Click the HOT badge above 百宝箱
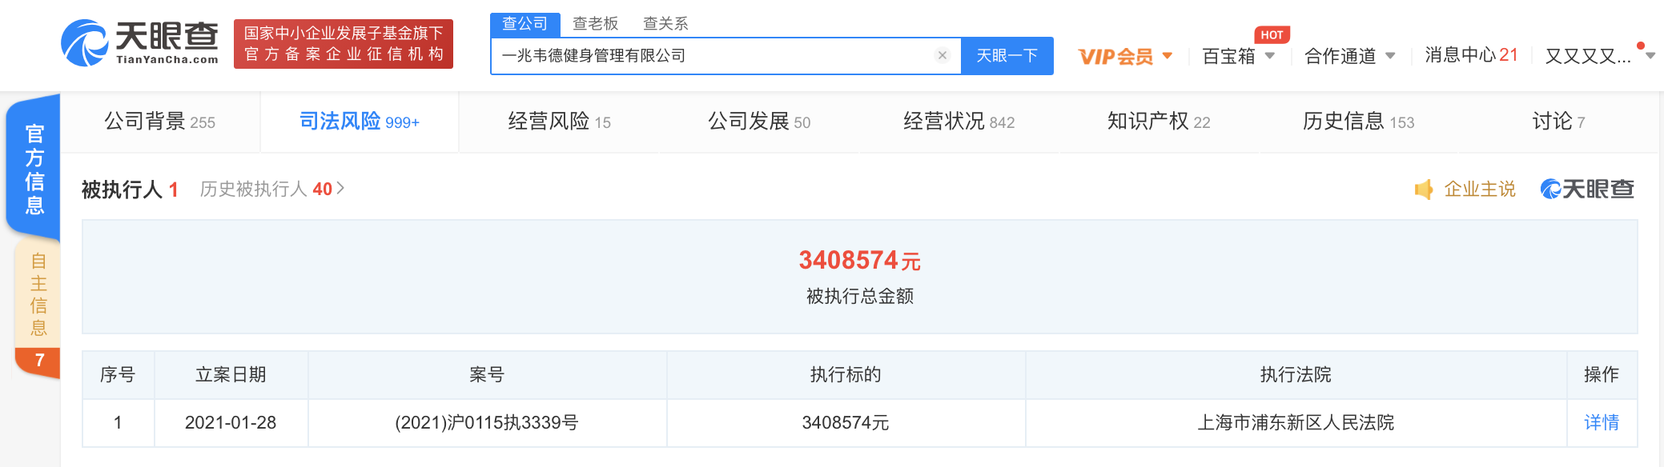This screenshot has height=467, width=1664. (1272, 35)
